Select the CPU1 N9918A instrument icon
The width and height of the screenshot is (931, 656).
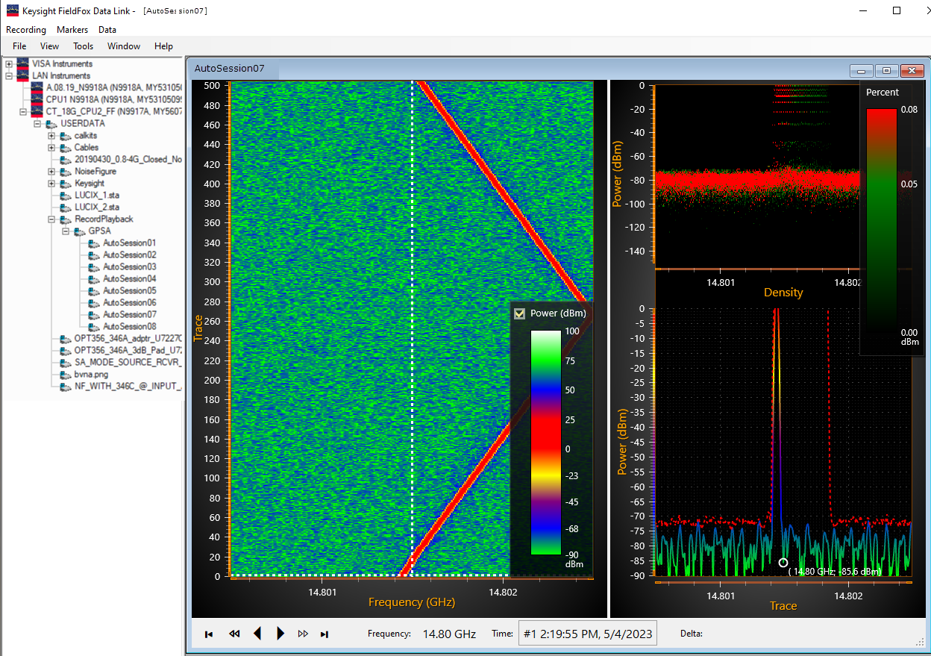37,99
